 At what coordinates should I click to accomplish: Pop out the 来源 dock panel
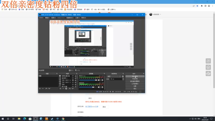pyautogui.click(x=77, y=74)
